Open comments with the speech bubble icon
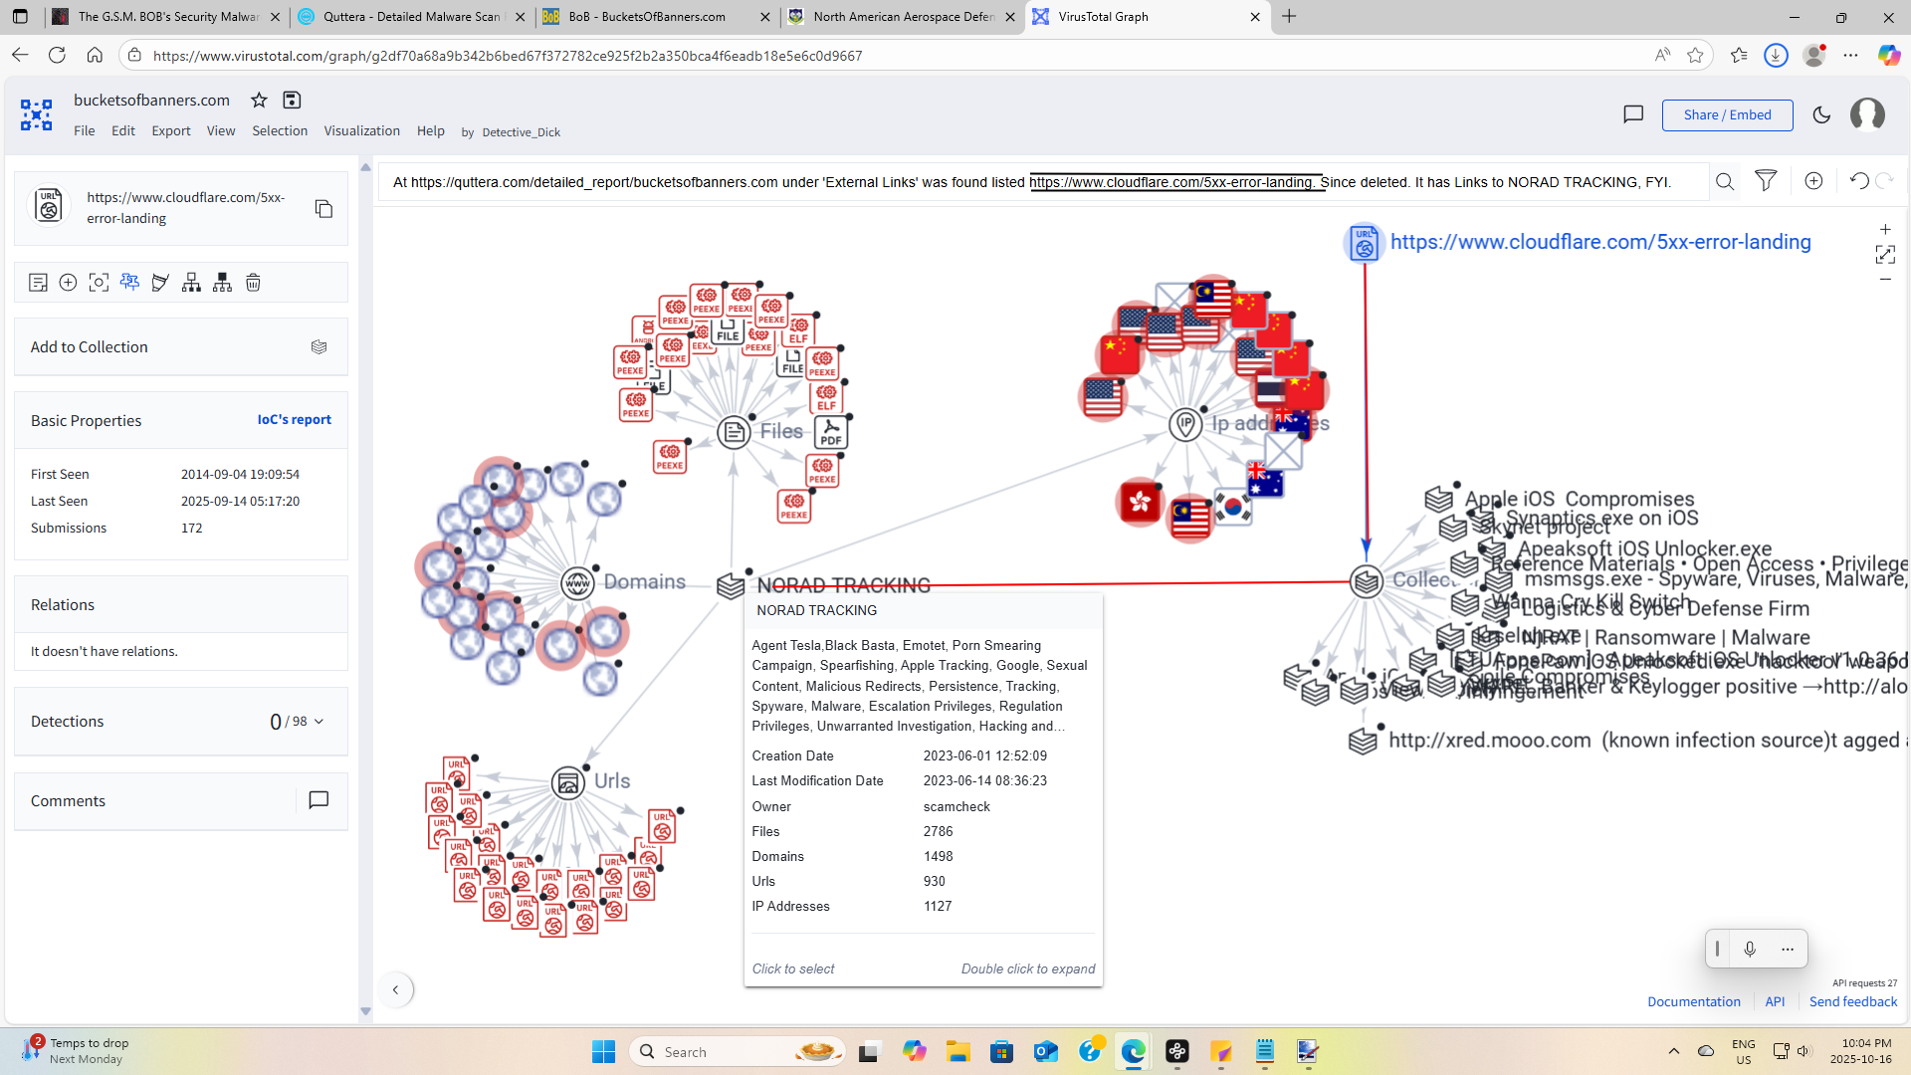Screen dimensions: 1911x1075 click(x=318, y=800)
